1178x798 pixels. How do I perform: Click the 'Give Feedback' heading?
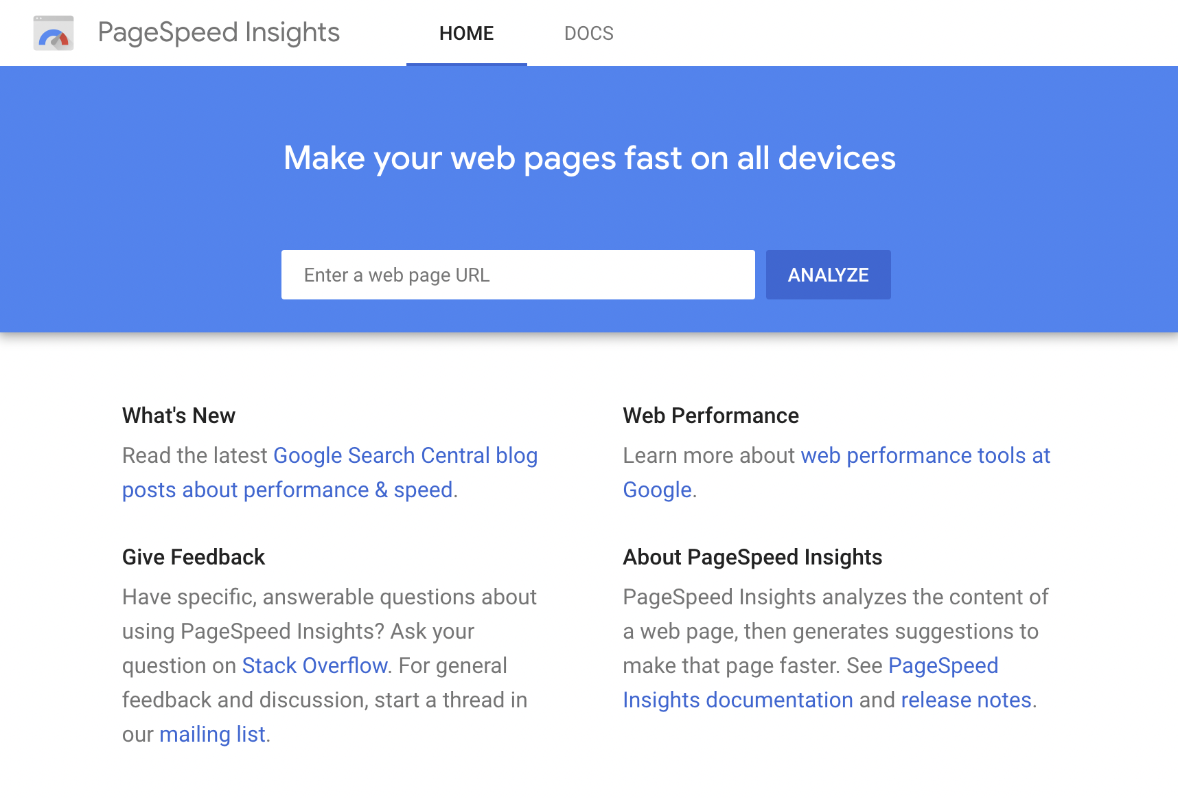194,557
